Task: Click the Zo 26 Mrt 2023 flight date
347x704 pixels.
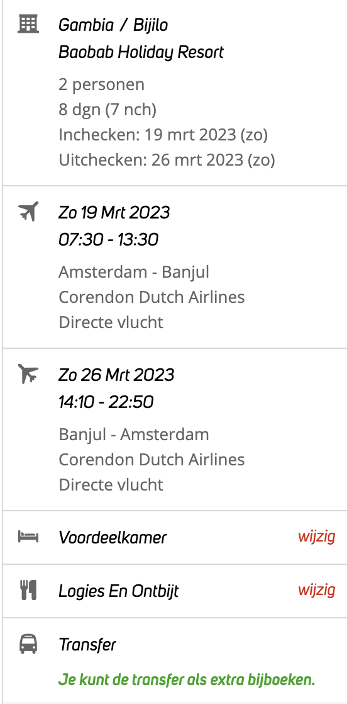Action: 116,375
